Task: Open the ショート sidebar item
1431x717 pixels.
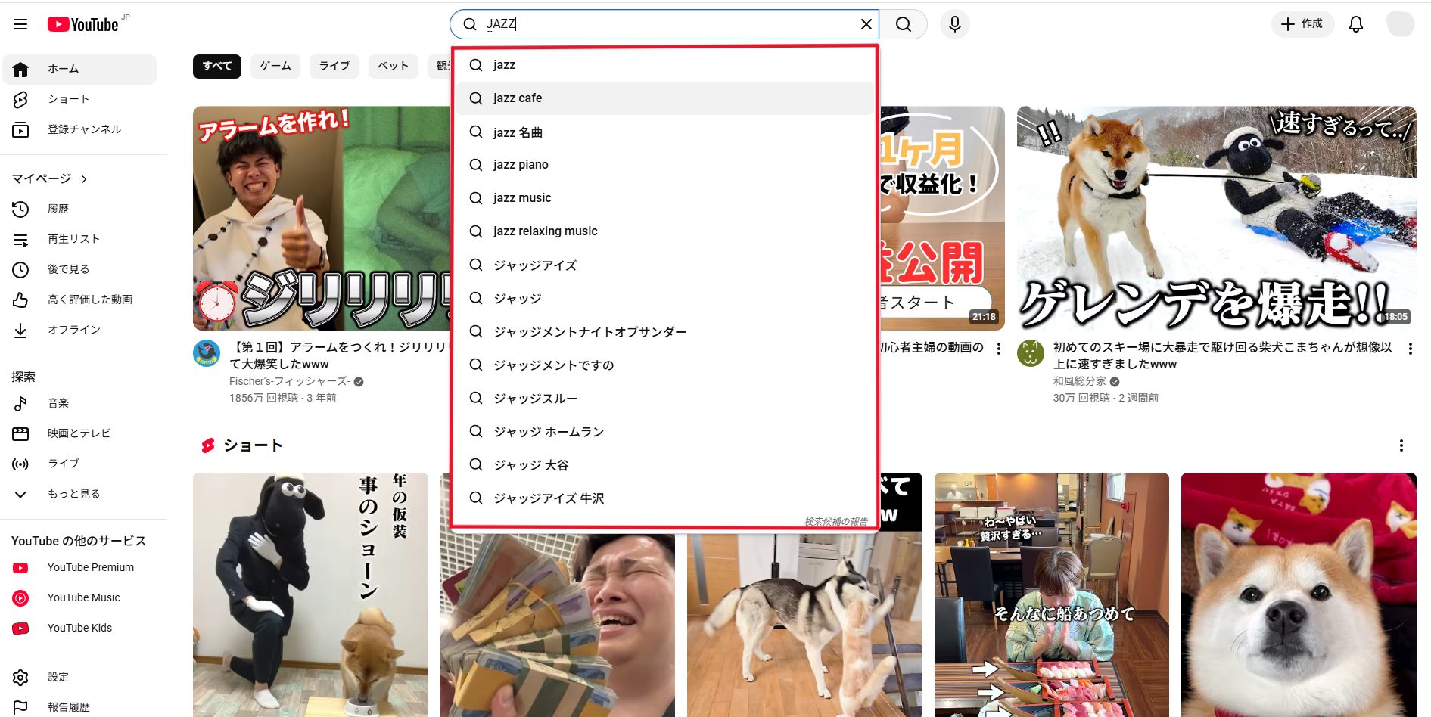Action: pos(68,99)
